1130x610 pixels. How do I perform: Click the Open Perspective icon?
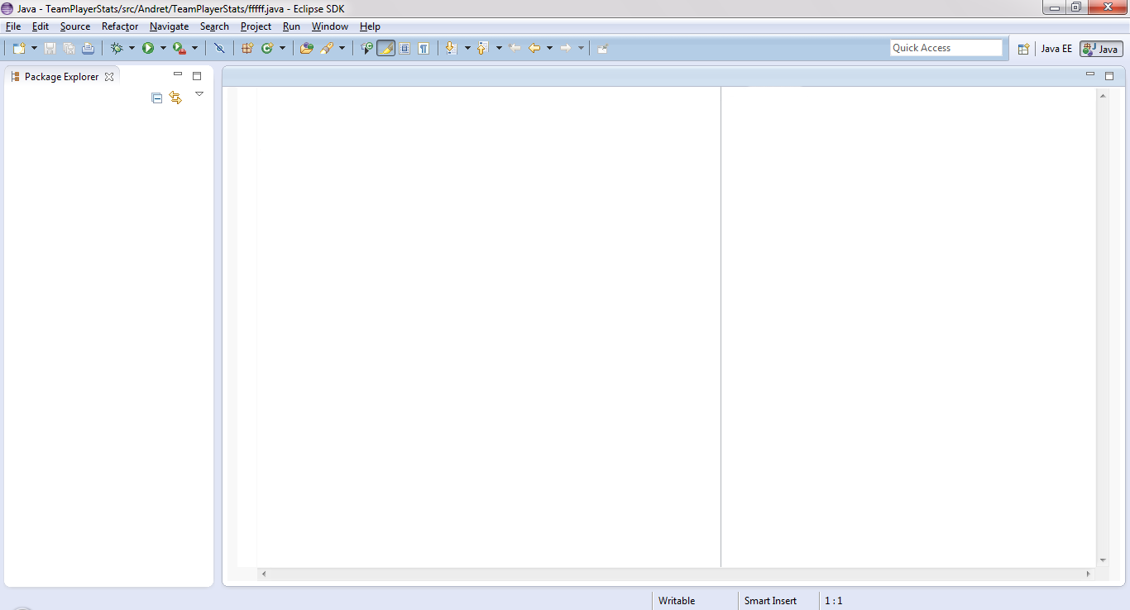pyautogui.click(x=1023, y=49)
